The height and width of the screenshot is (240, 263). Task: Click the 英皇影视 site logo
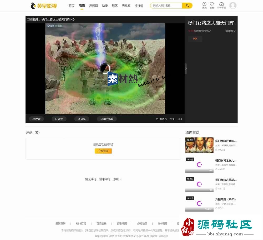[x=44, y=6]
